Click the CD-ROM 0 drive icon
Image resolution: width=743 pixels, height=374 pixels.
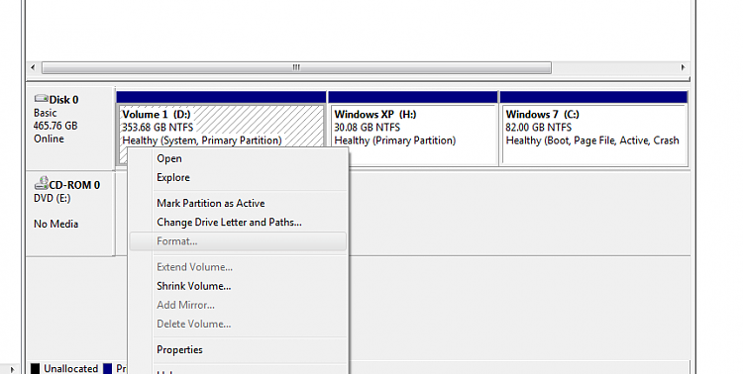tap(42, 183)
